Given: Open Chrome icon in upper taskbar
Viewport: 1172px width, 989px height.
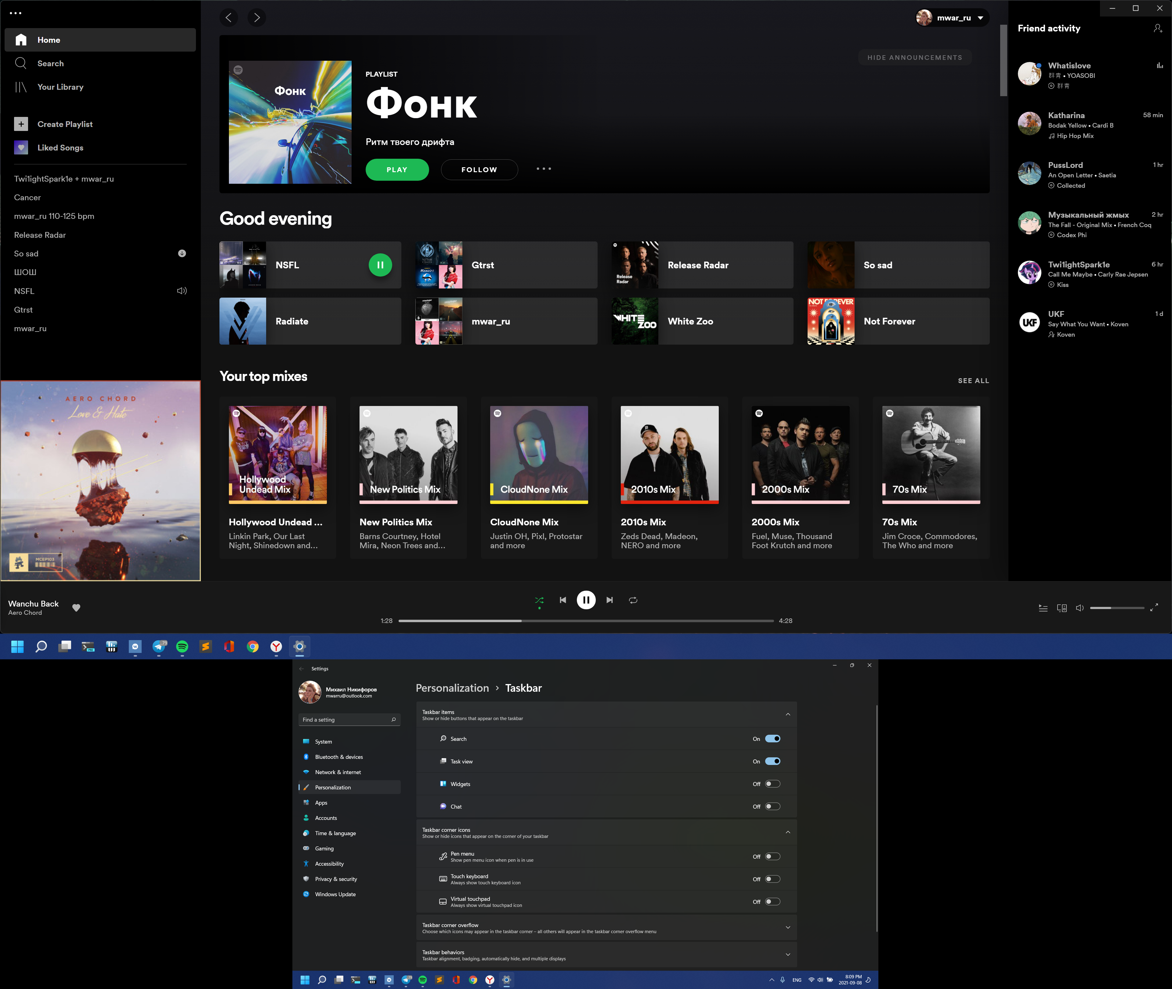Looking at the screenshot, I should [x=253, y=647].
